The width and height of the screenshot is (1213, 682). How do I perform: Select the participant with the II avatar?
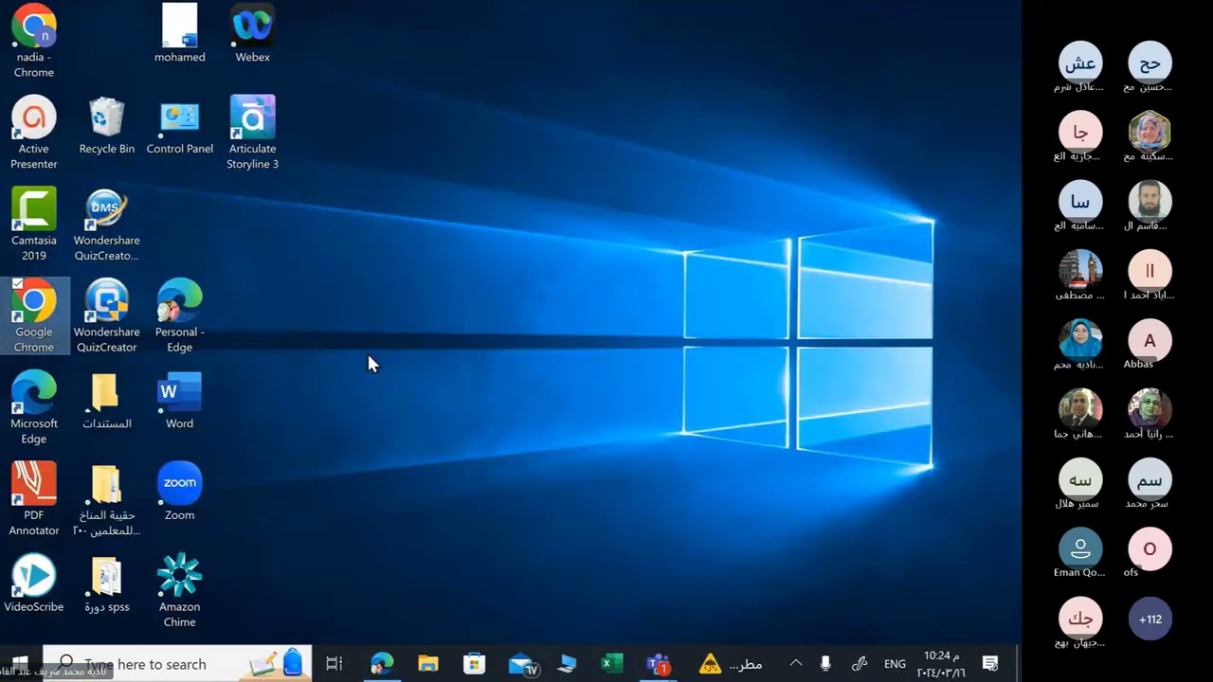click(1150, 272)
